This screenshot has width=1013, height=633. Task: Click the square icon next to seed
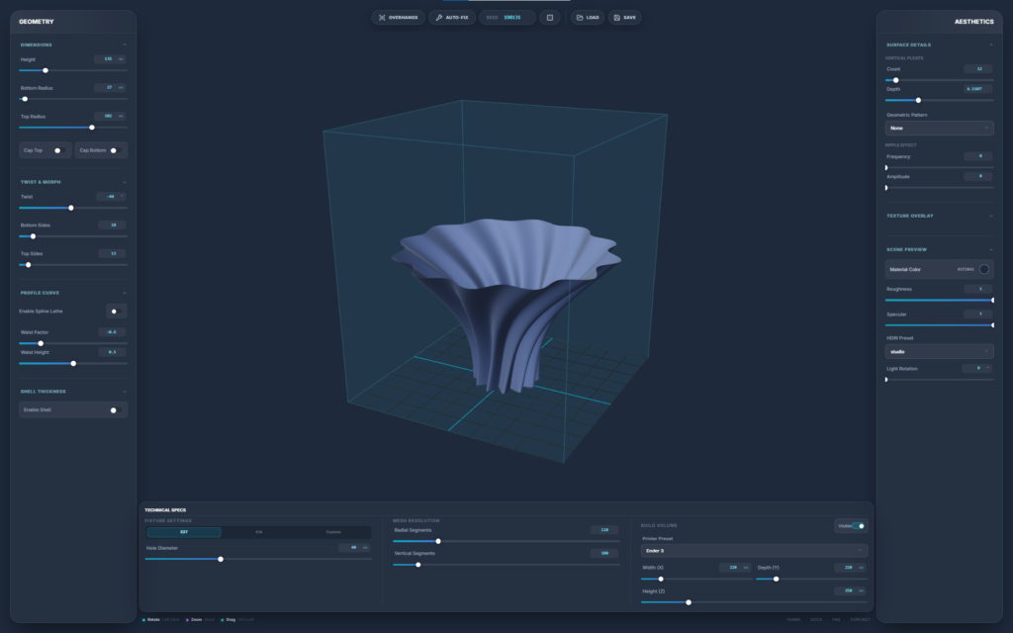pos(550,18)
